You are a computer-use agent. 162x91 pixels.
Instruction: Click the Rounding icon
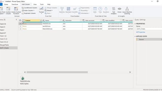(x=79, y=11)
